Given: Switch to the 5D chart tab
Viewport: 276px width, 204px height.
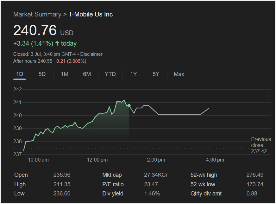Looking at the screenshot, I should [x=42, y=74].
